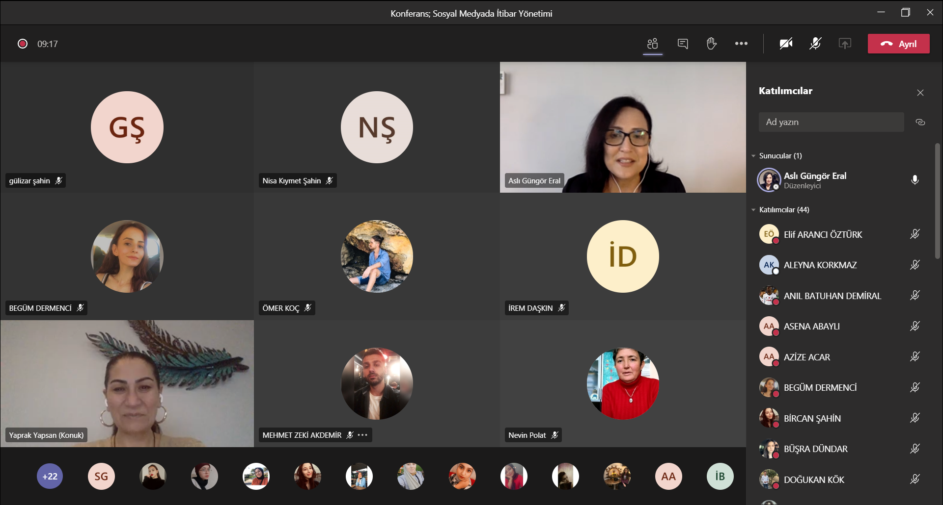Click Nisa Kıymet Şahin's NŞ avatar
Image resolution: width=943 pixels, height=505 pixels.
tap(377, 127)
